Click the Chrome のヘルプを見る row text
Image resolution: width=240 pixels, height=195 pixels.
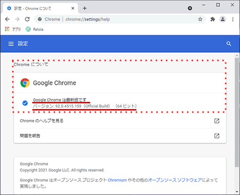(x=42, y=121)
